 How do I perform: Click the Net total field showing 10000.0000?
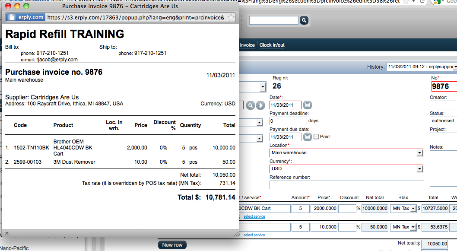click(x=375, y=208)
